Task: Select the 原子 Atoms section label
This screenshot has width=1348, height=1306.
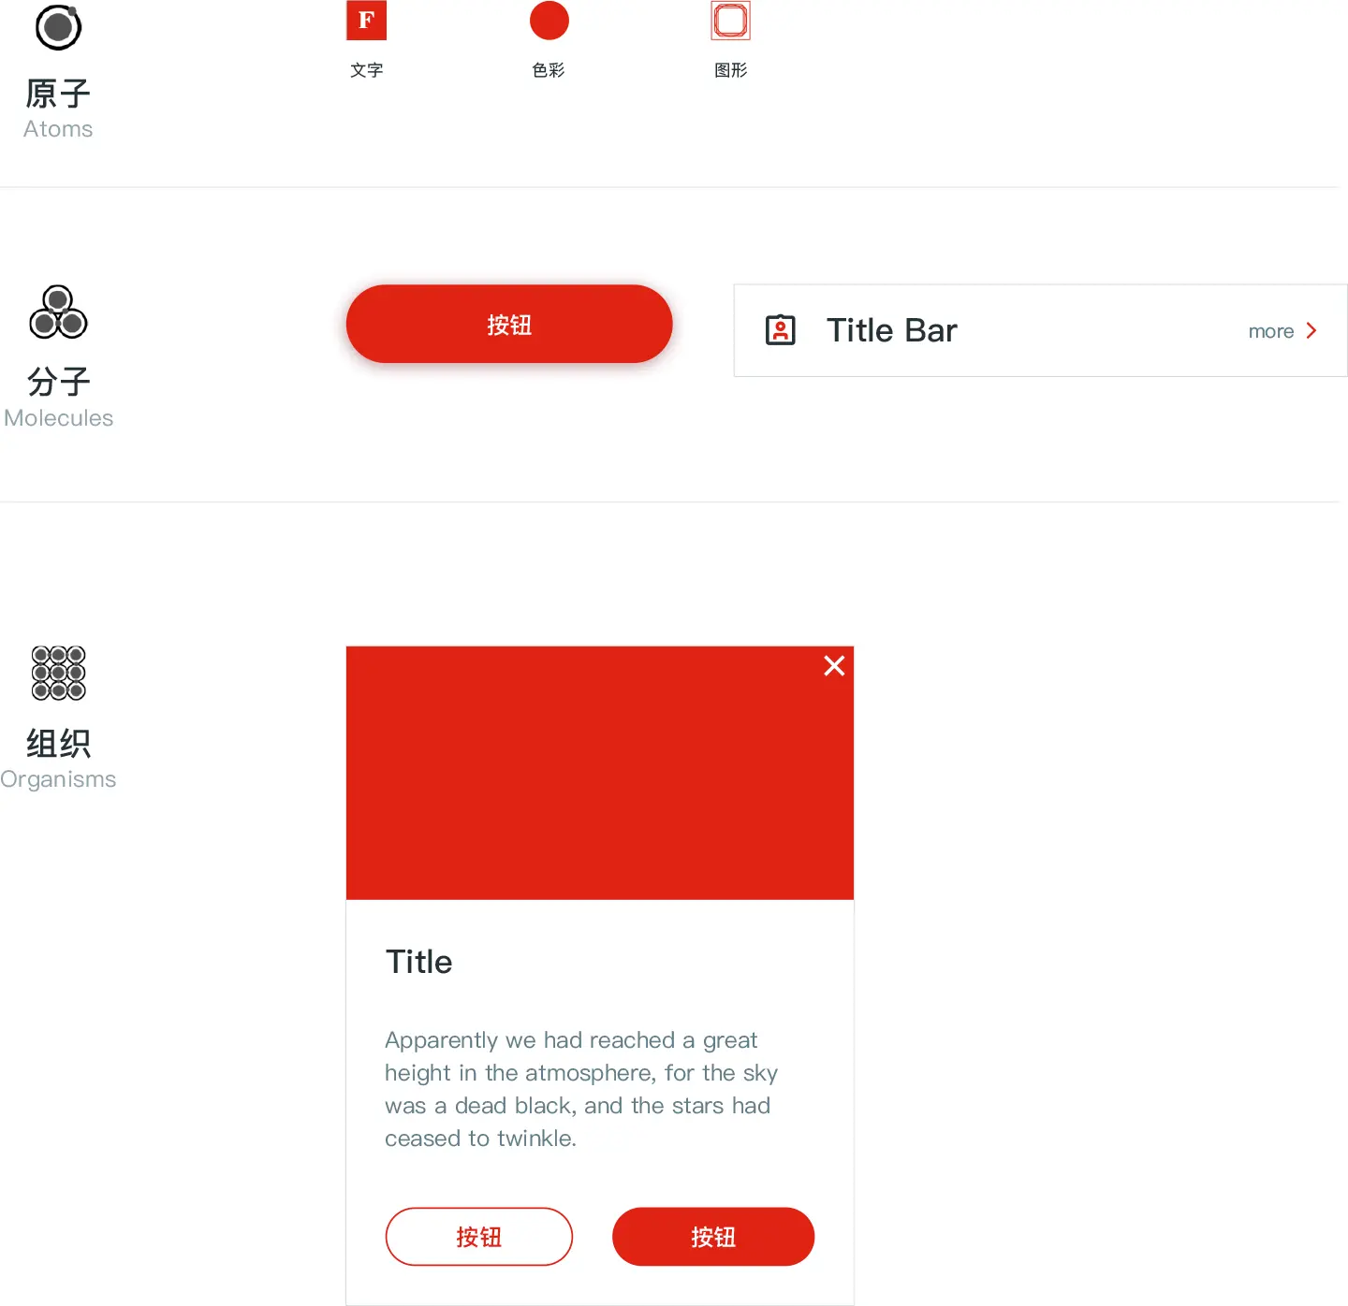Action: point(58,109)
